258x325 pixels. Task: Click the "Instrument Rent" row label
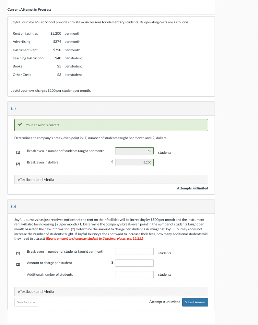tap(25, 50)
